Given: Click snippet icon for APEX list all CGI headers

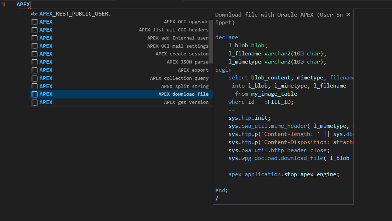Looking at the screenshot, I should tap(34, 30).
